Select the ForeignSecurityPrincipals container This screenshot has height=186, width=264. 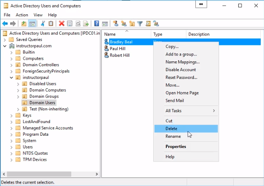coord(46,71)
